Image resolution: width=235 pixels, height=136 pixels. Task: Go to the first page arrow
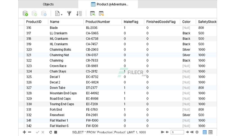[162, 132]
